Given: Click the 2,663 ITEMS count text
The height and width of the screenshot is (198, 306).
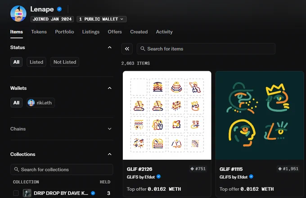Looking at the screenshot, I should click(135, 64).
